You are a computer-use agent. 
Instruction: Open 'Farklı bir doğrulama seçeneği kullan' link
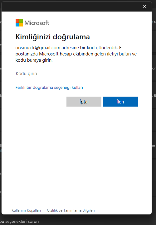coord(49,87)
